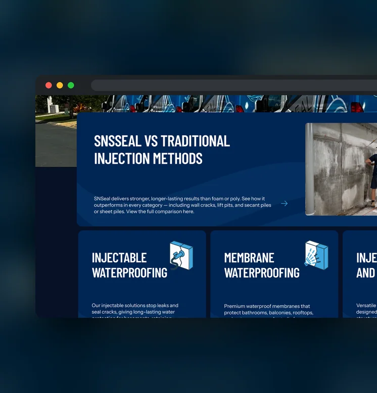Click the spray icon on Membrane Waterproofing card
Viewport: 377px width, 393px height.
coord(316,255)
